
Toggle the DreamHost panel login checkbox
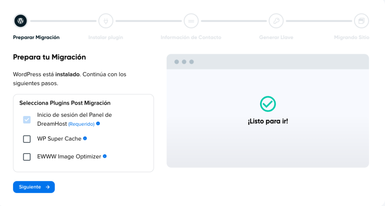click(x=27, y=120)
